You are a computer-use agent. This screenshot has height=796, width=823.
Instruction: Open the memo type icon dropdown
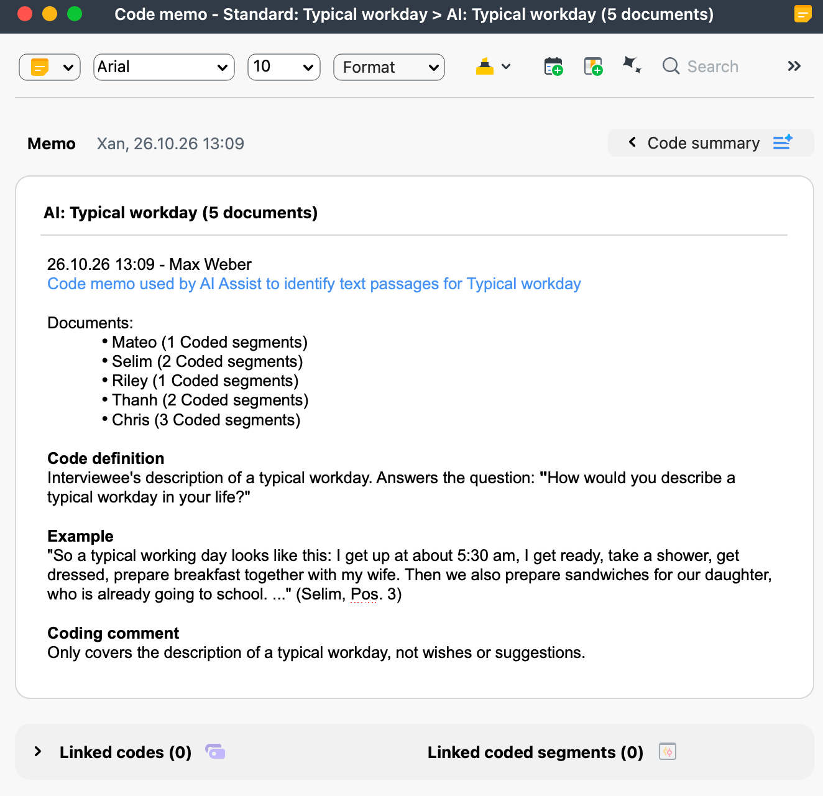click(50, 67)
